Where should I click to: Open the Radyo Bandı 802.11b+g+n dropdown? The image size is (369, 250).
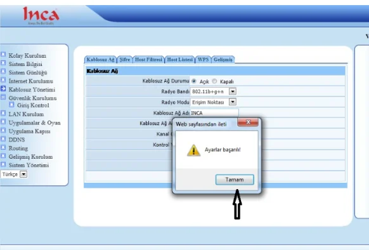[x=213, y=91]
